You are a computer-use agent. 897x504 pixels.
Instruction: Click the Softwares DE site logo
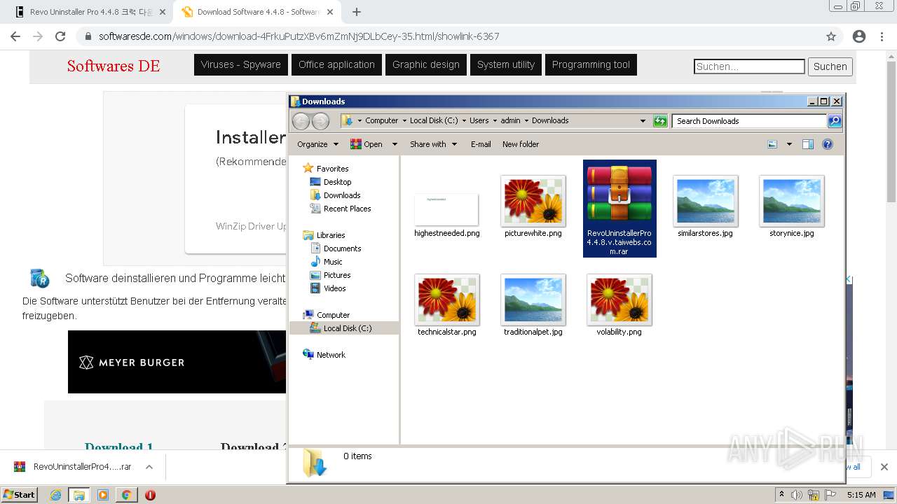pyautogui.click(x=114, y=66)
